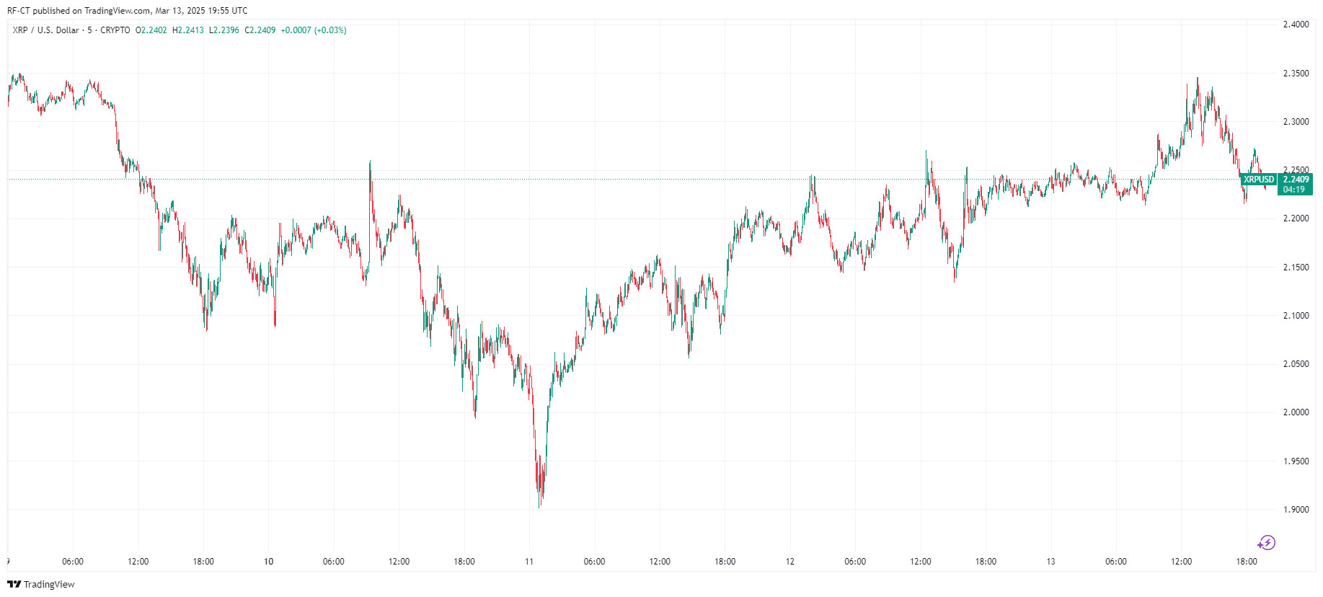The image size is (1323, 597).
Task: Click the date label 11 on time axis
Action: click(529, 562)
